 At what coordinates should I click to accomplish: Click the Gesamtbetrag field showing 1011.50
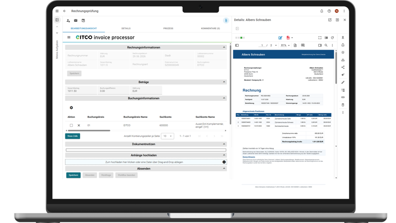(81, 90)
